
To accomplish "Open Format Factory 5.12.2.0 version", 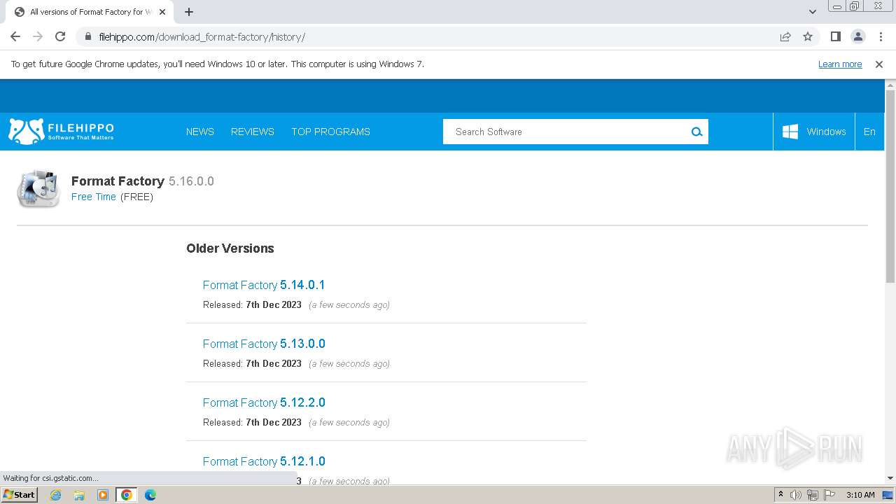I will pyautogui.click(x=264, y=402).
